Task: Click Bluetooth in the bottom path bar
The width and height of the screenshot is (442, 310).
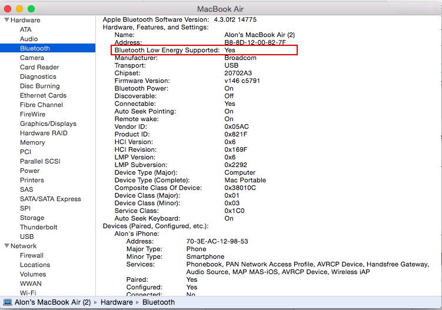Action: (x=158, y=302)
